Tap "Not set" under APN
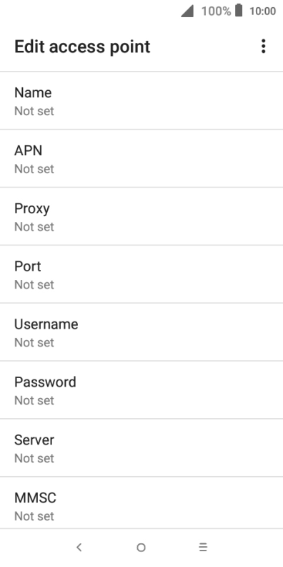This screenshot has width=283, height=567. pyautogui.click(x=34, y=169)
